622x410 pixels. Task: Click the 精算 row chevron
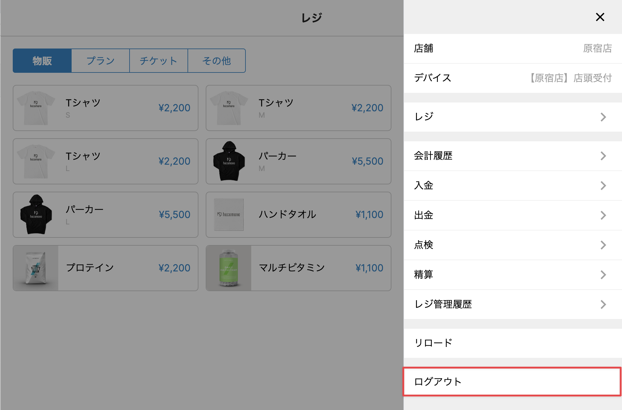tap(603, 275)
